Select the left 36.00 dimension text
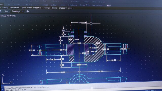Screen dimensions: 162x91 point(53,60)
